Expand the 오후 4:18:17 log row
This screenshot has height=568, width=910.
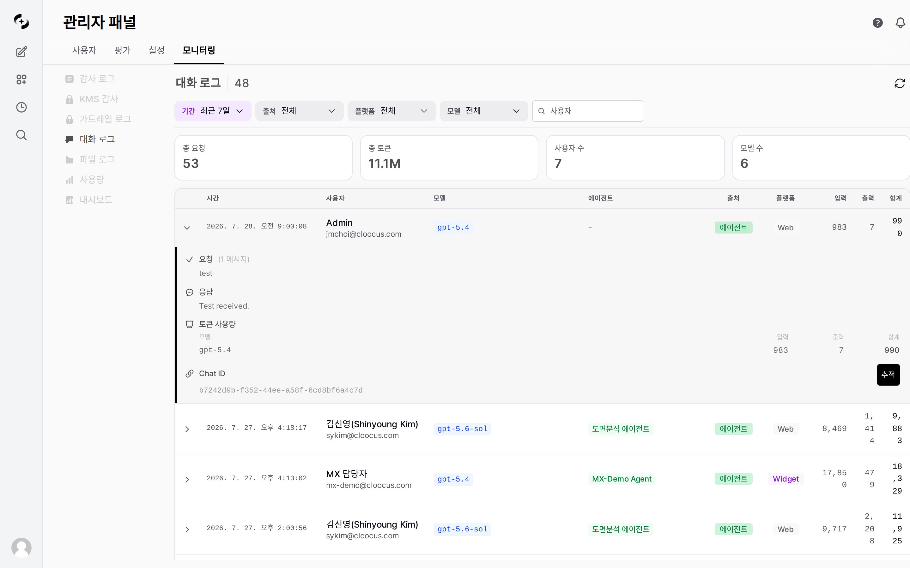[187, 429]
